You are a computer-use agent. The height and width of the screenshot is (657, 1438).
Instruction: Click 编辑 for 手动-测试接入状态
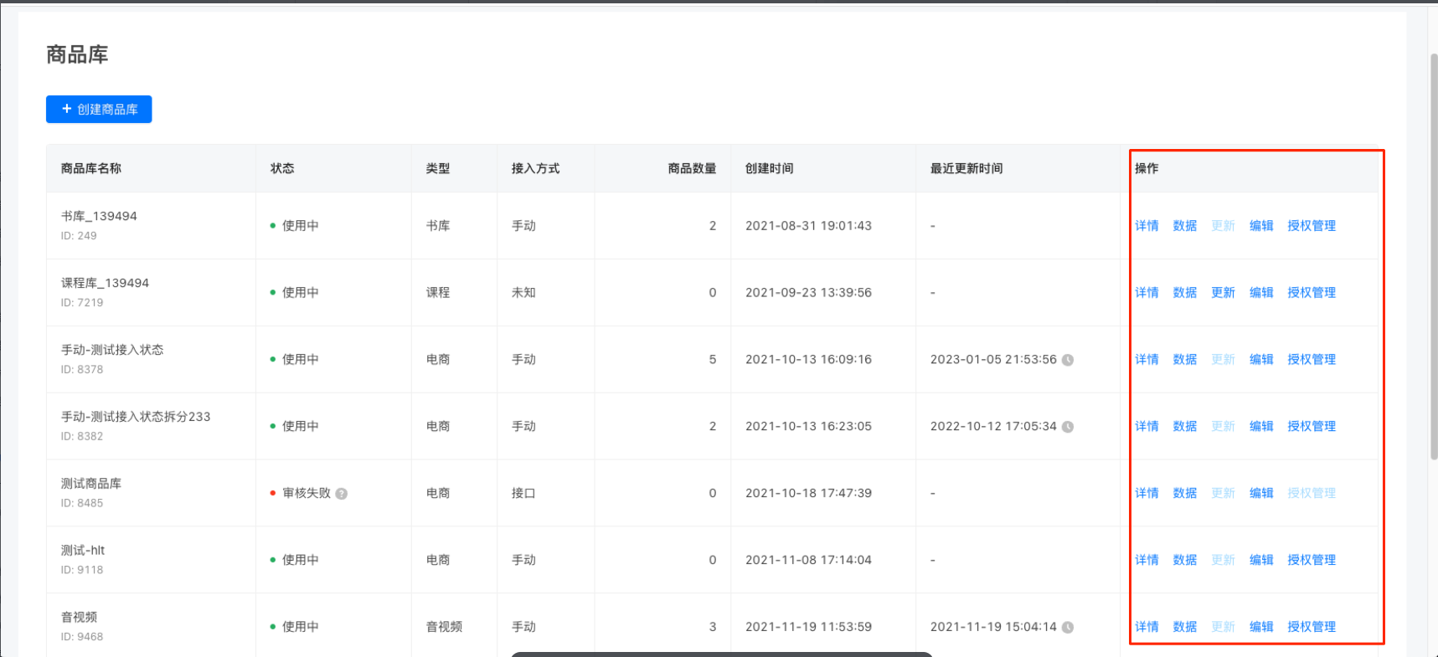[x=1261, y=360]
